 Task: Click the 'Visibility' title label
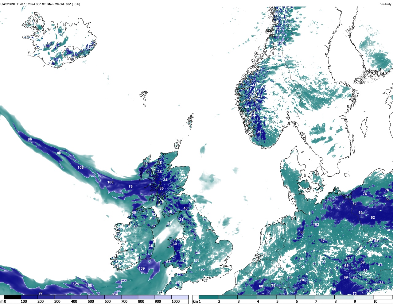pos(386,4)
